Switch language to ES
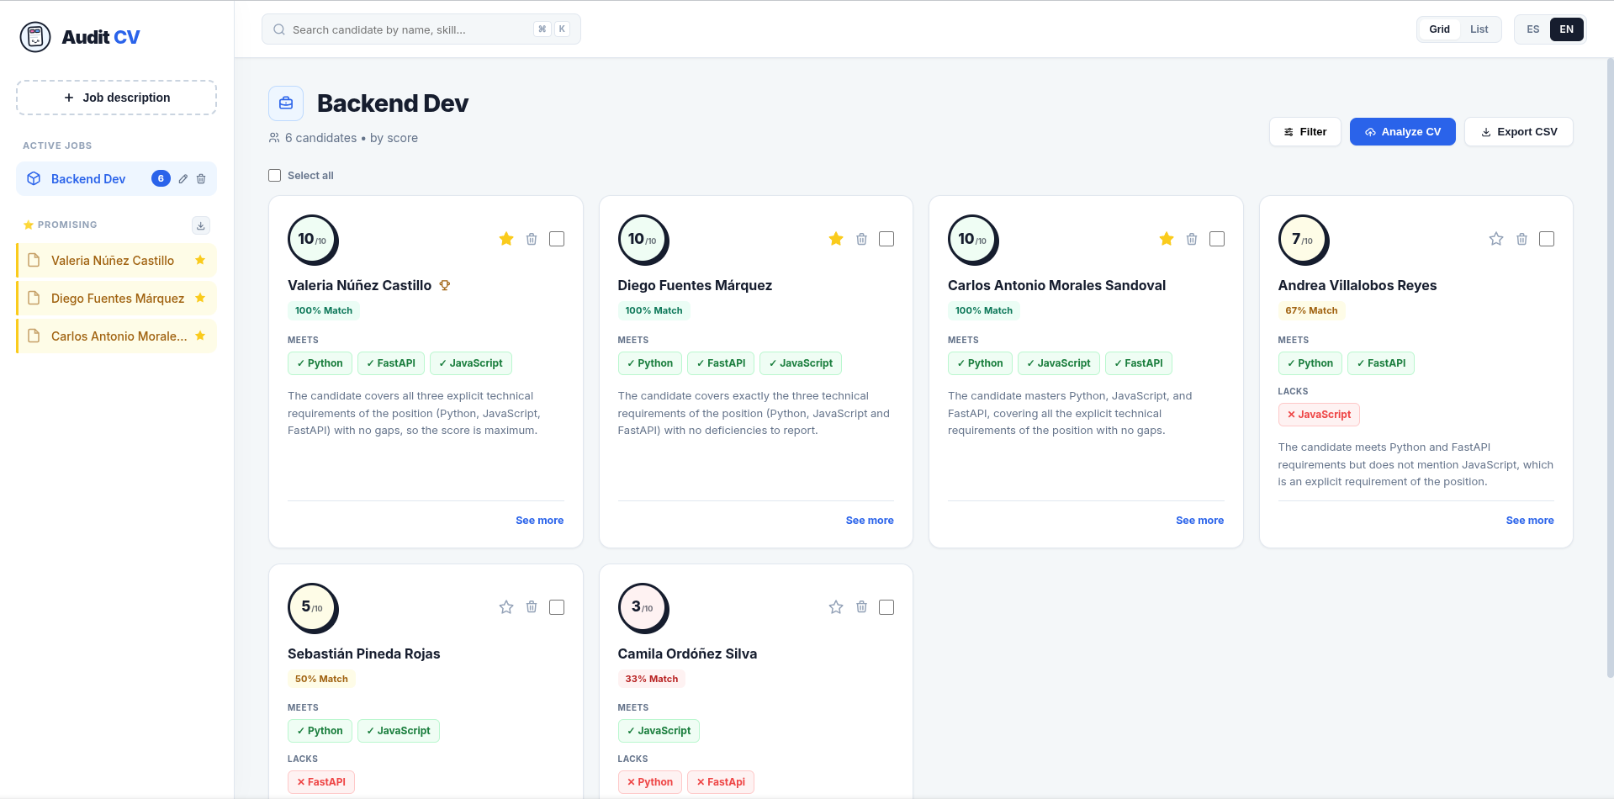 click(1533, 29)
